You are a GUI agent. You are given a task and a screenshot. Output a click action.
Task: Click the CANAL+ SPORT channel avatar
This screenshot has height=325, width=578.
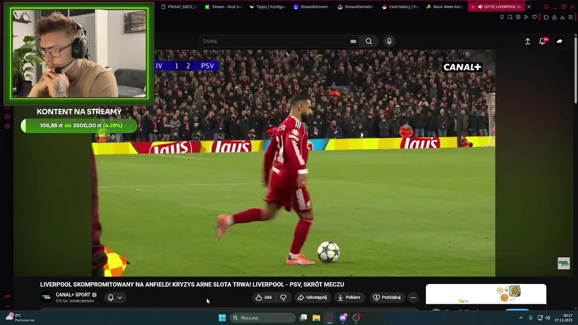pos(46,297)
